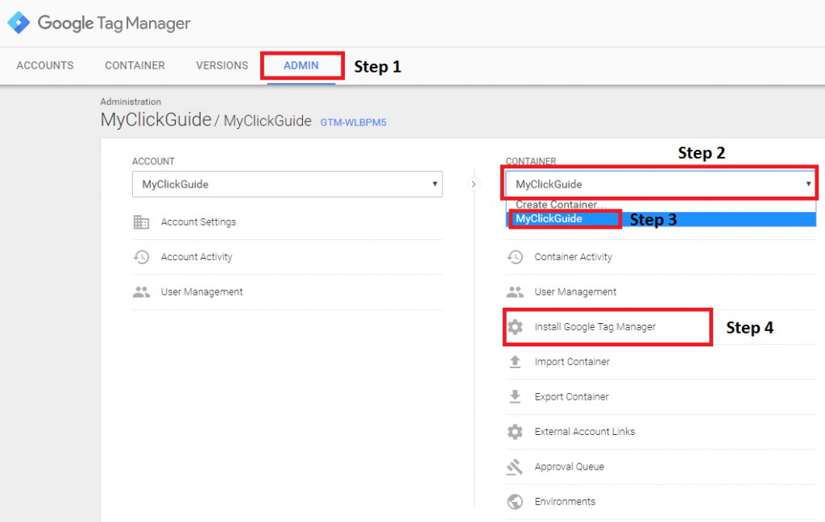
Task: Switch to the Container tab
Action: point(135,65)
